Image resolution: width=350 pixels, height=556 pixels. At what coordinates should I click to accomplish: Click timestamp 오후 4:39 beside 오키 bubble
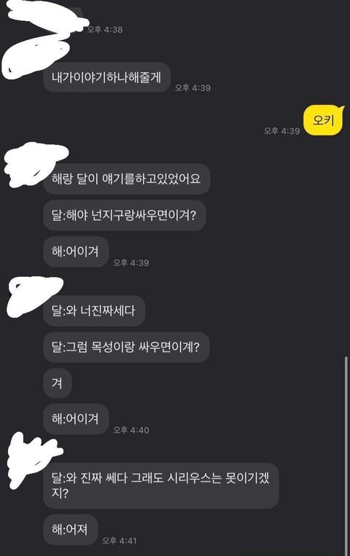point(282,131)
